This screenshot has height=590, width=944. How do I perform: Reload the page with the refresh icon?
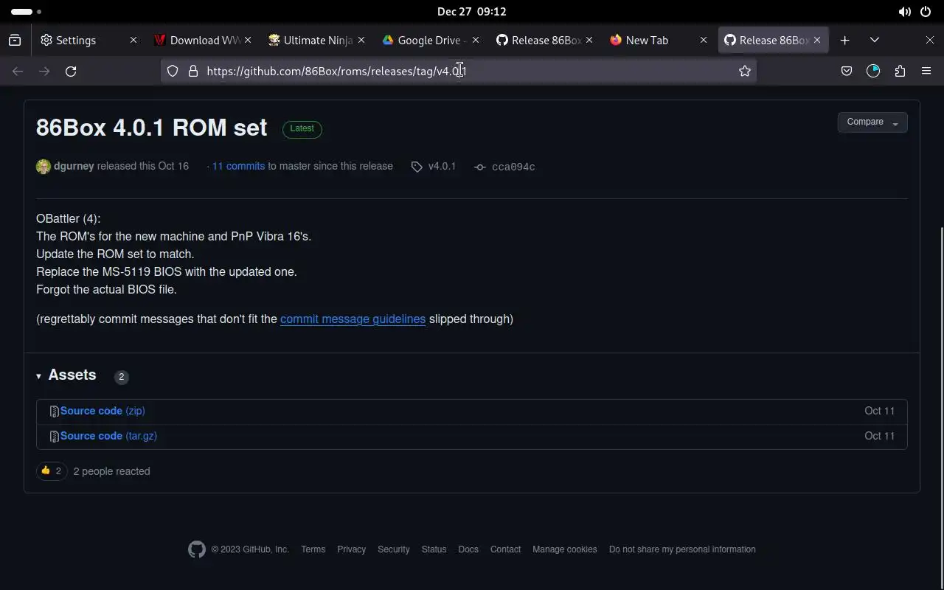point(71,71)
